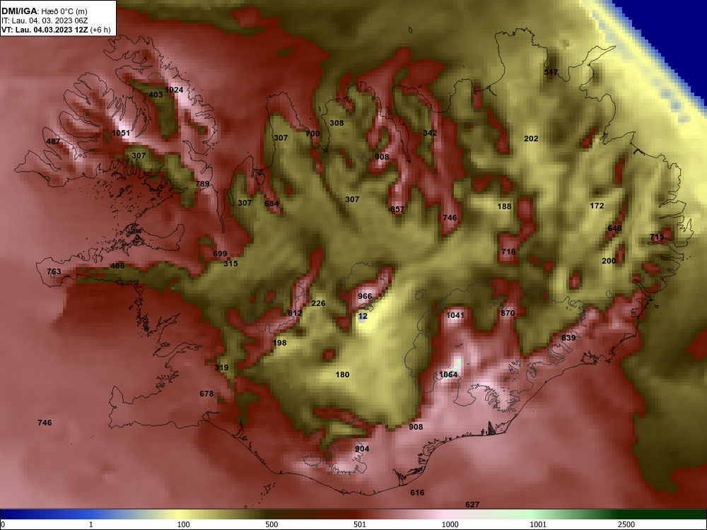Click the map value 678

206,394
